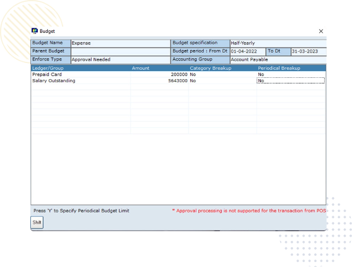Click the Budget specification label

click(200, 43)
